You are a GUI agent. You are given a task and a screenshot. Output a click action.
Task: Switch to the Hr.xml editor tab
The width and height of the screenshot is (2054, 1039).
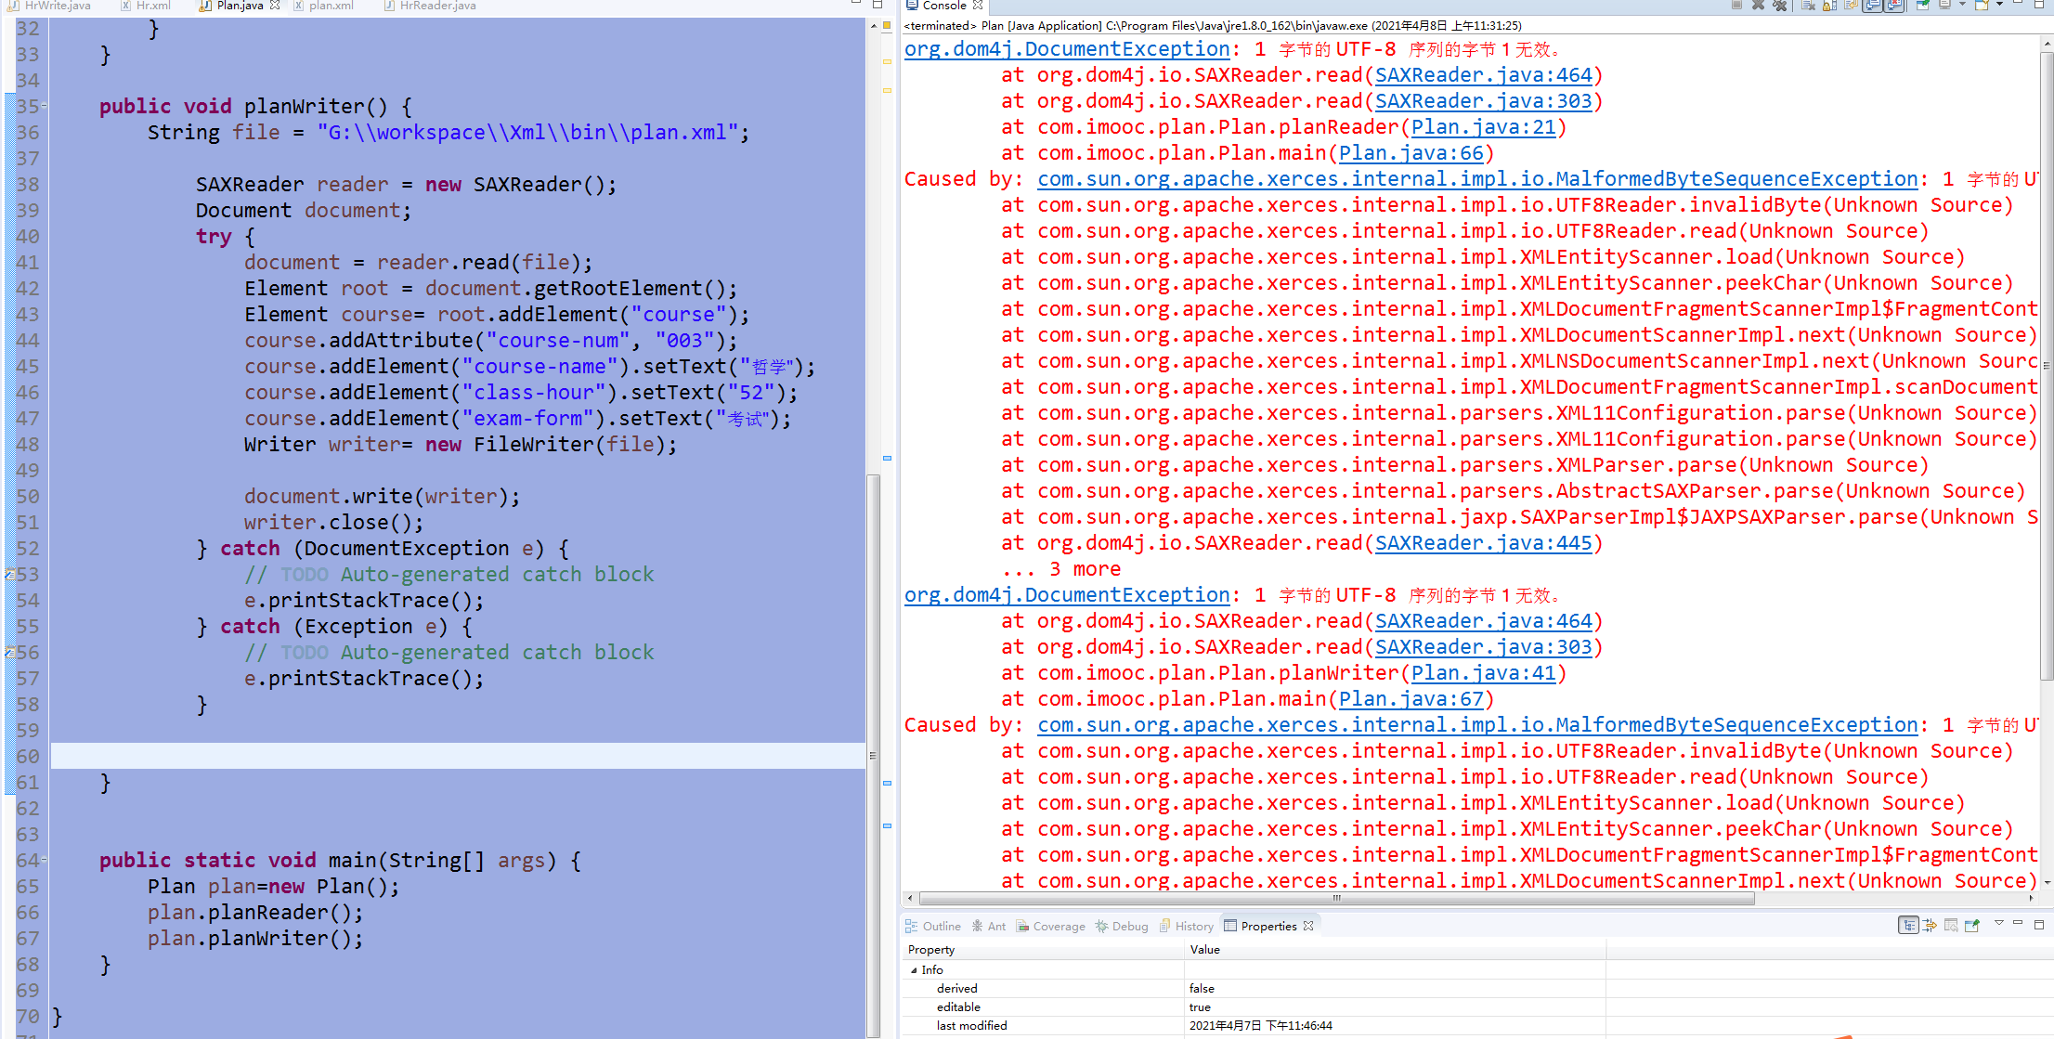pyautogui.click(x=147, y=6)
